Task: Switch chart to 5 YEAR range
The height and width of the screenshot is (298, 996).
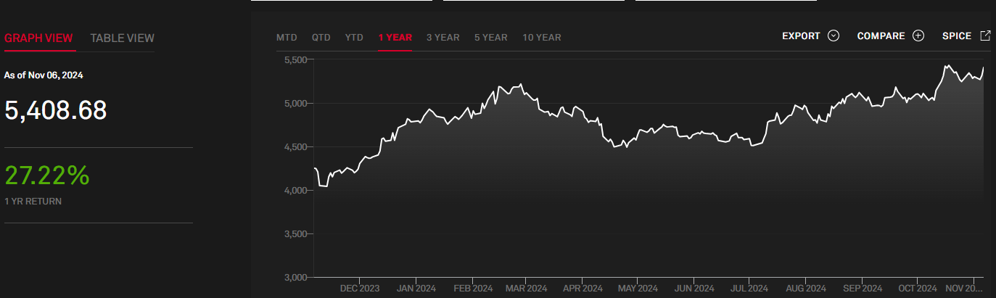Action: (490, 38)
